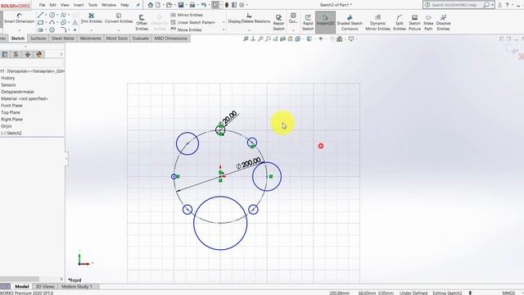Open Circle tool dropdown arrow
The image size is (524, 295).
click(x=57, y=15)
